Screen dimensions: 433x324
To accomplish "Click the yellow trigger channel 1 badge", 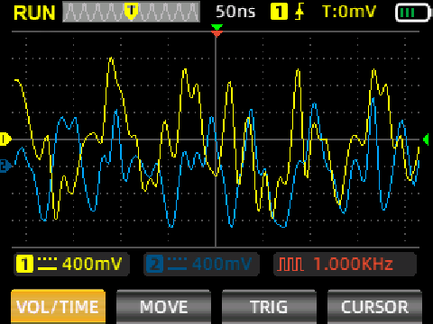I will pyautogui.click(x=279, y=12).
